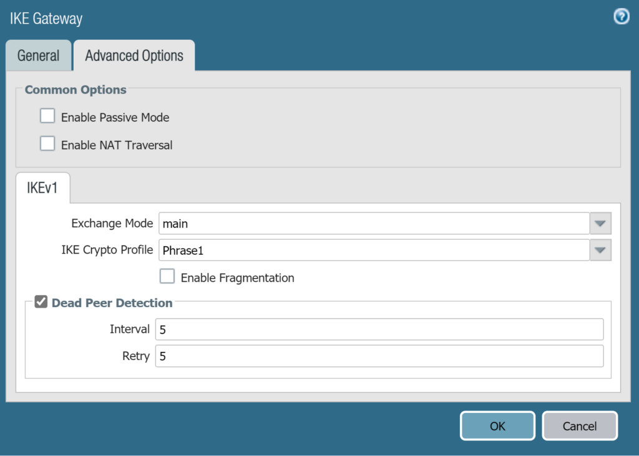Disable the Dead Peer Detection checkbox

click(41, 303)
